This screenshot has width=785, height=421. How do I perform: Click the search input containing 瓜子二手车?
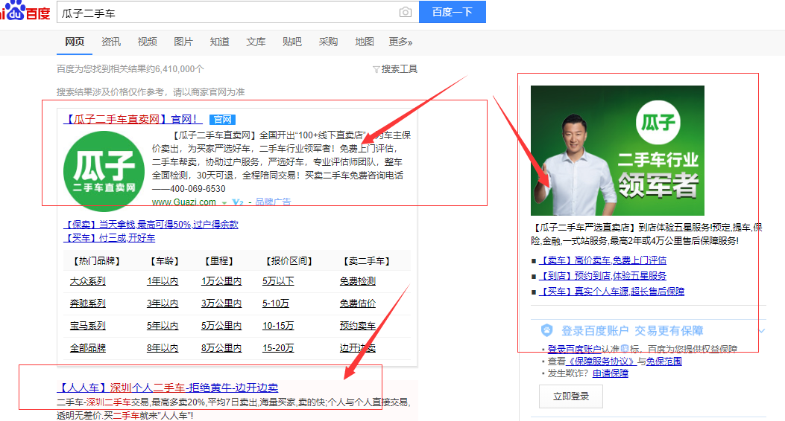coord(224,13)
